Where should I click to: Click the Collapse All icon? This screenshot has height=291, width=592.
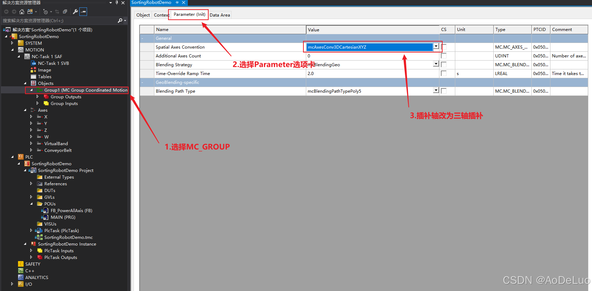(x=65, y=12)
